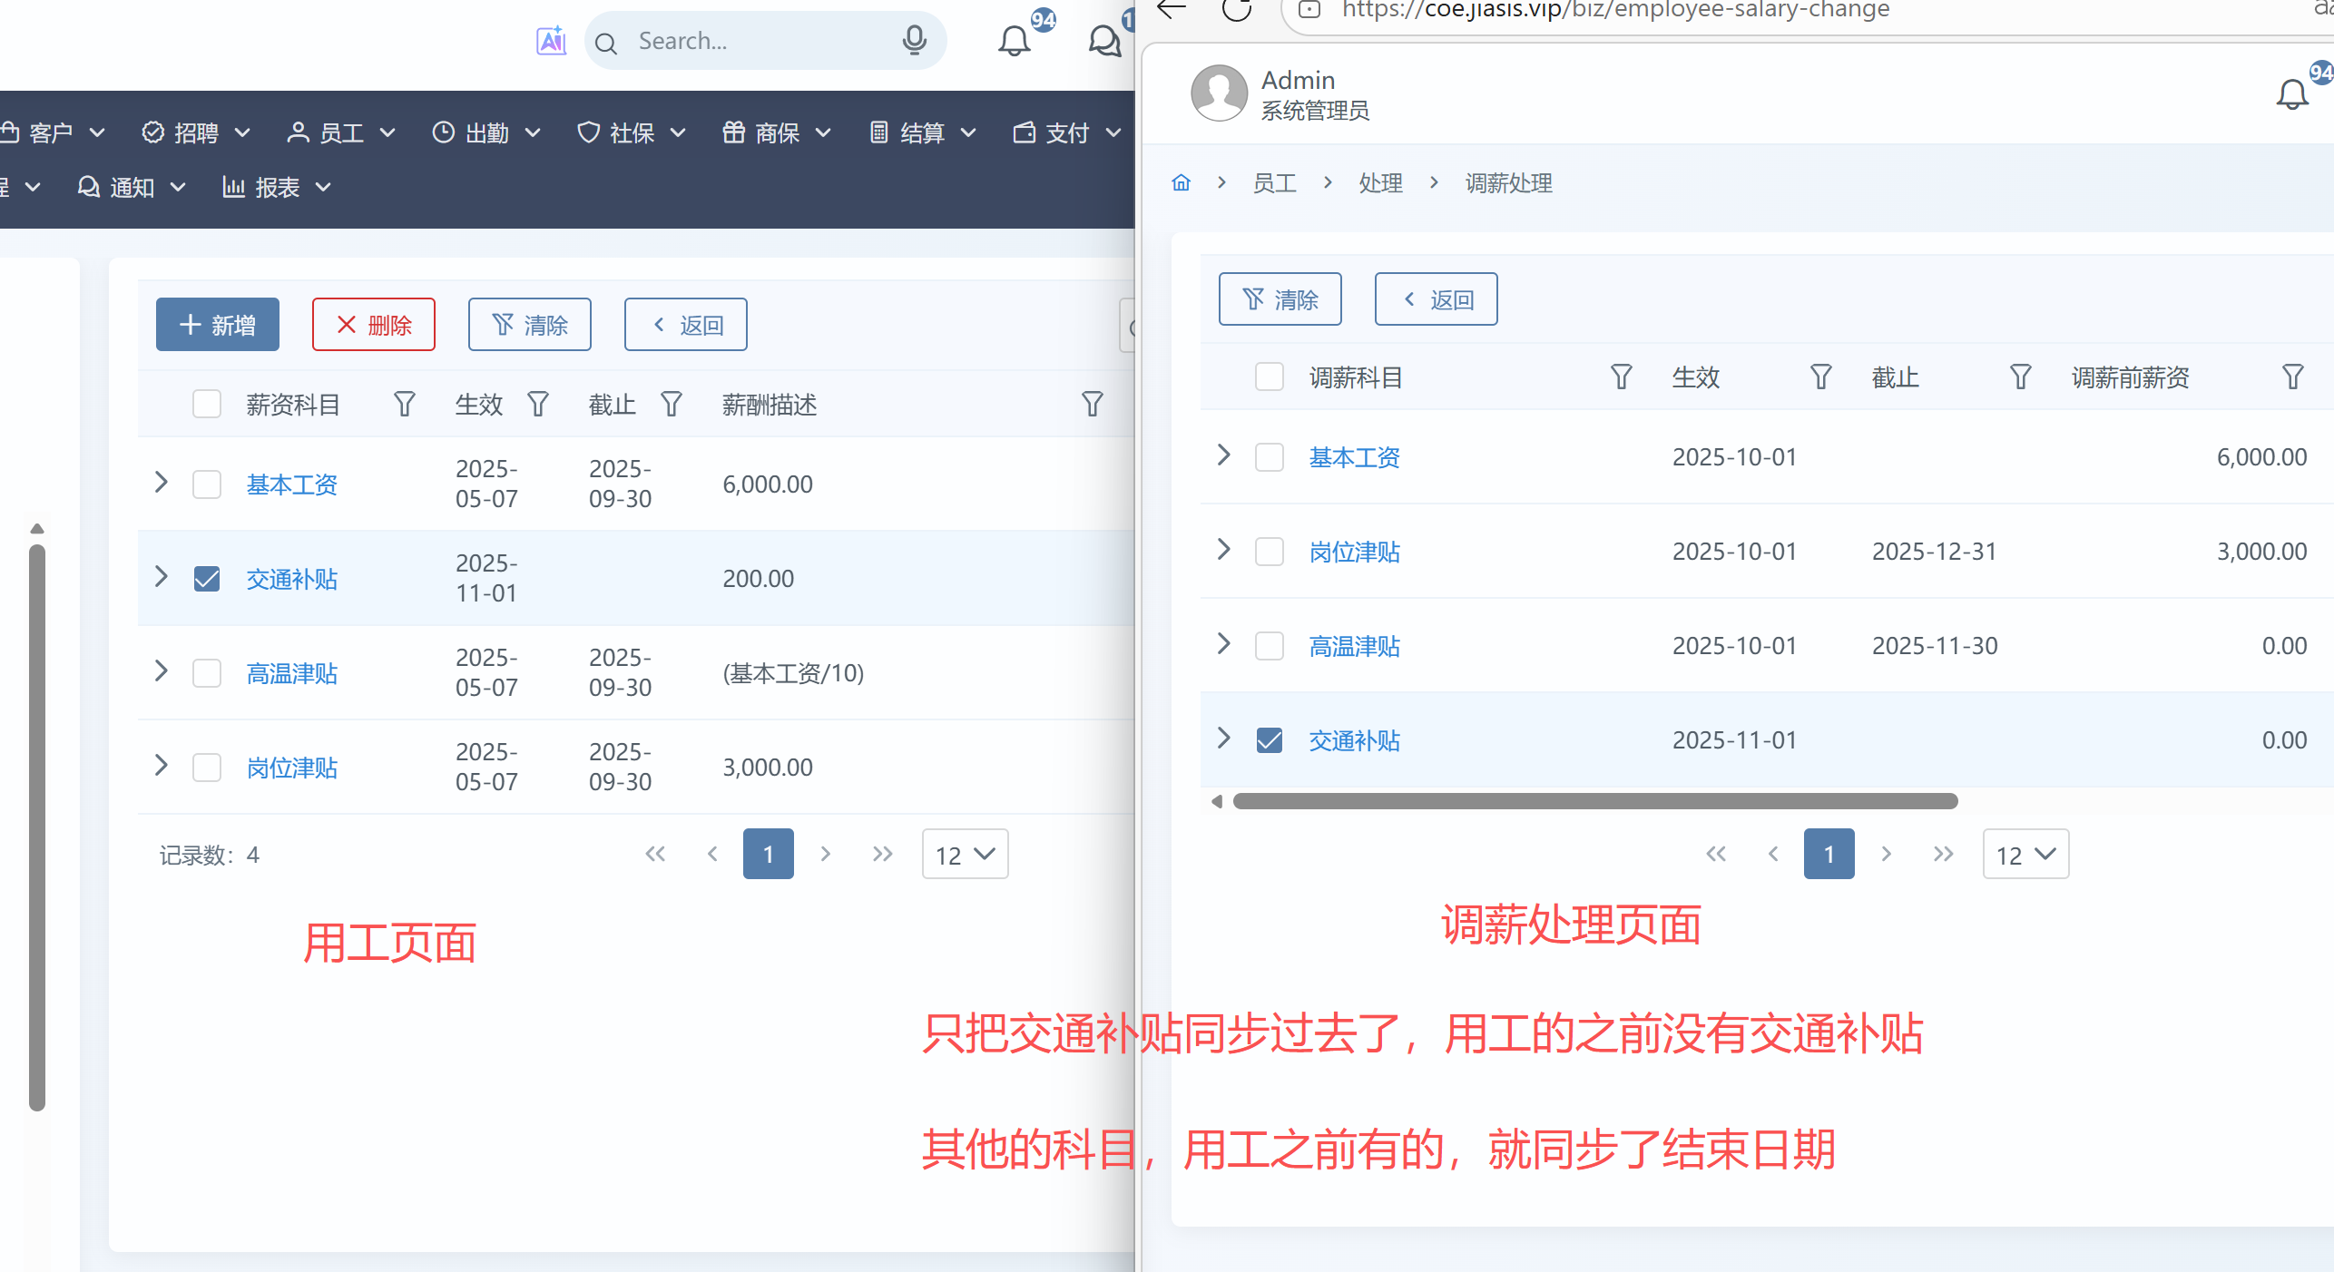This screenshot has height=1272, width=2334.
Task: Click the filter icon beside 薪酬描述
Action: click(1092, 404)
